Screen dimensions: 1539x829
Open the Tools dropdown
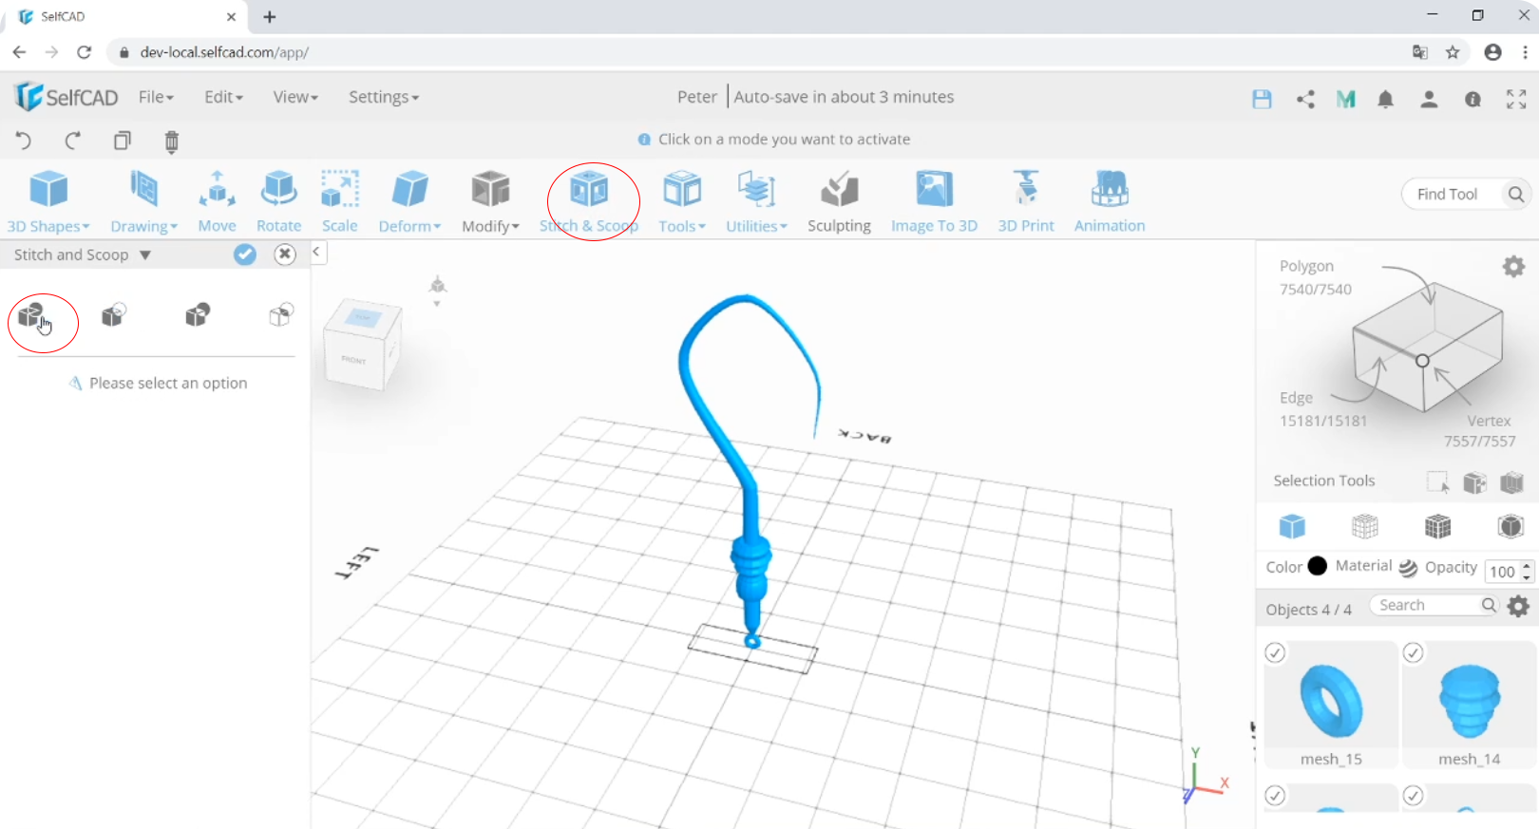682,201
